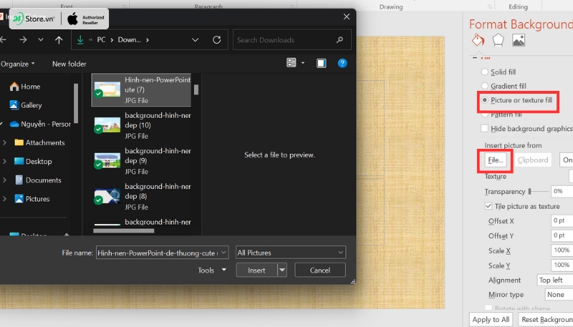This screenshot has height=327, width=573.
Task: Expand the Pictures folder tree
Action: pos(4,199)
